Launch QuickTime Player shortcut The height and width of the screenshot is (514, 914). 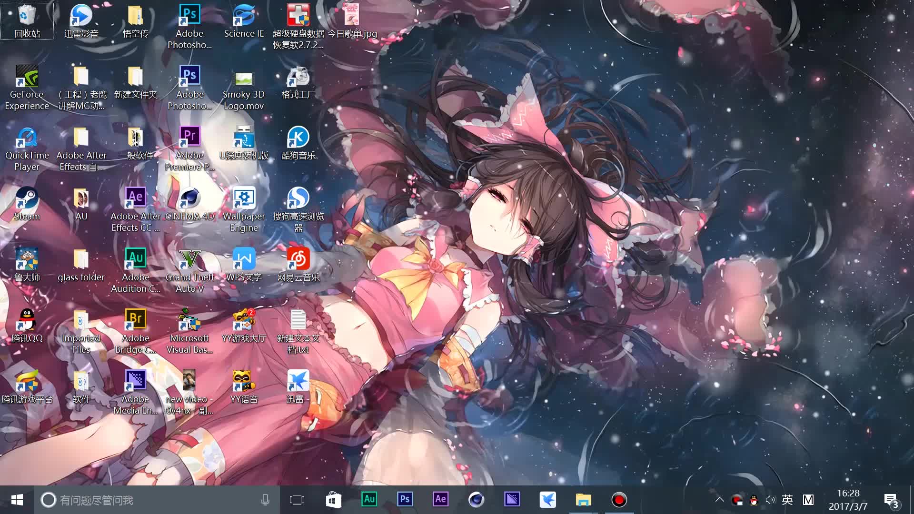coord(27,148)
